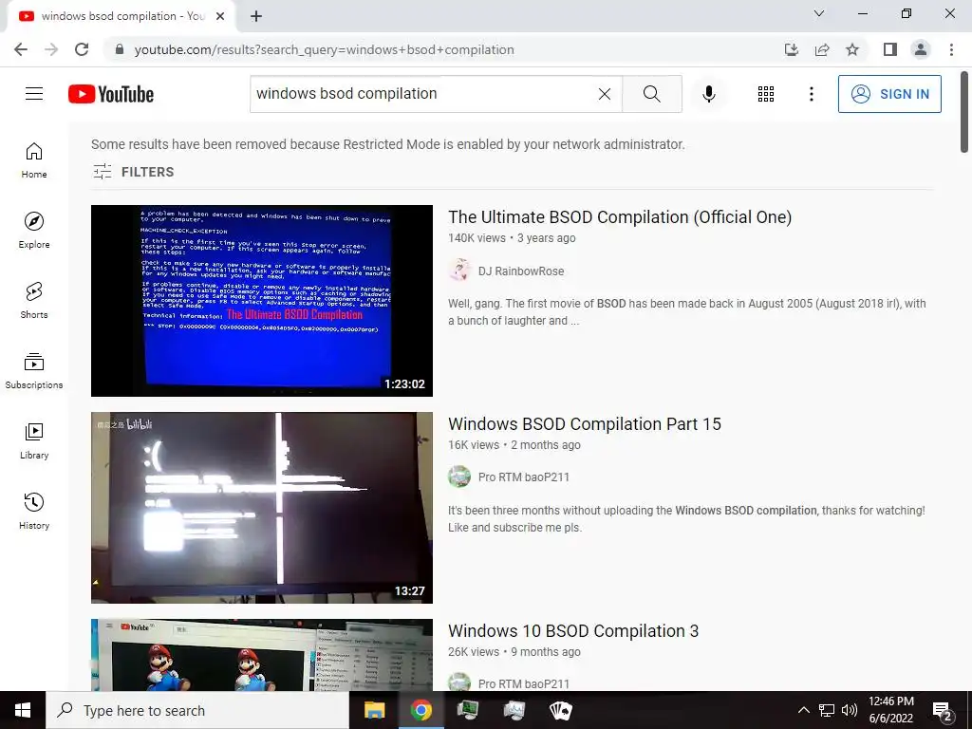Clear the search query with the X
The width and height of the screenshot is (972, 729).
click(x=605, y=94)
